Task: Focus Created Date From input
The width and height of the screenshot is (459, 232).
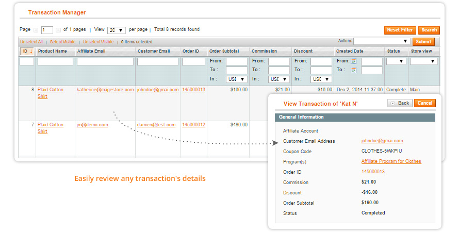Action: (x=372, y=61)
